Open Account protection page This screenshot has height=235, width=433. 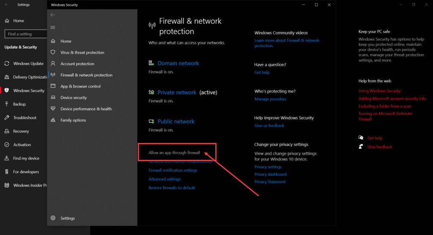(77, 64)
